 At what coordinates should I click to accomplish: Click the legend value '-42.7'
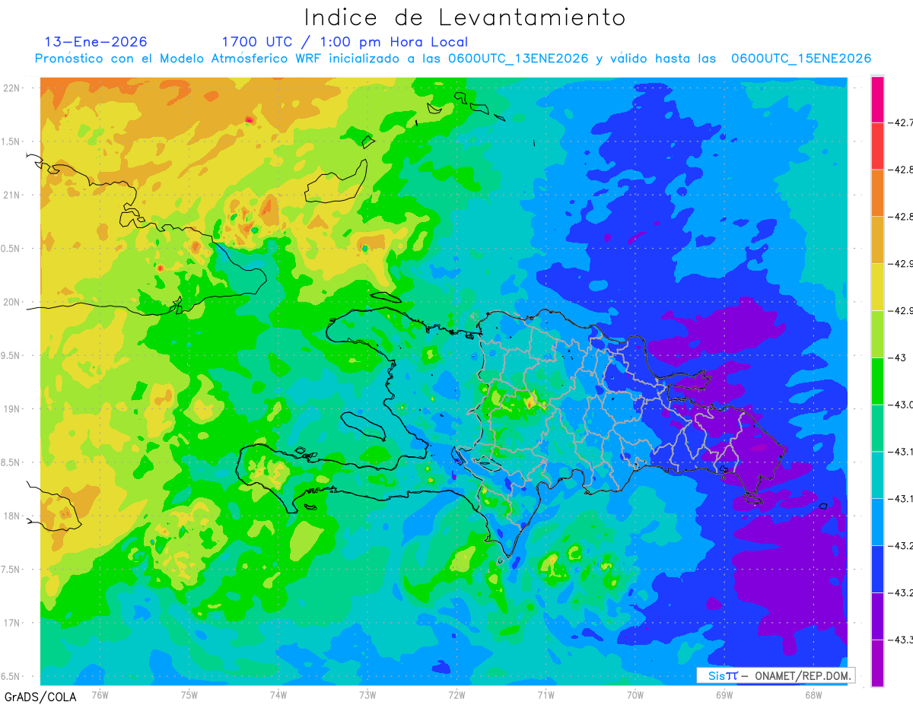(x=902, y=122)
